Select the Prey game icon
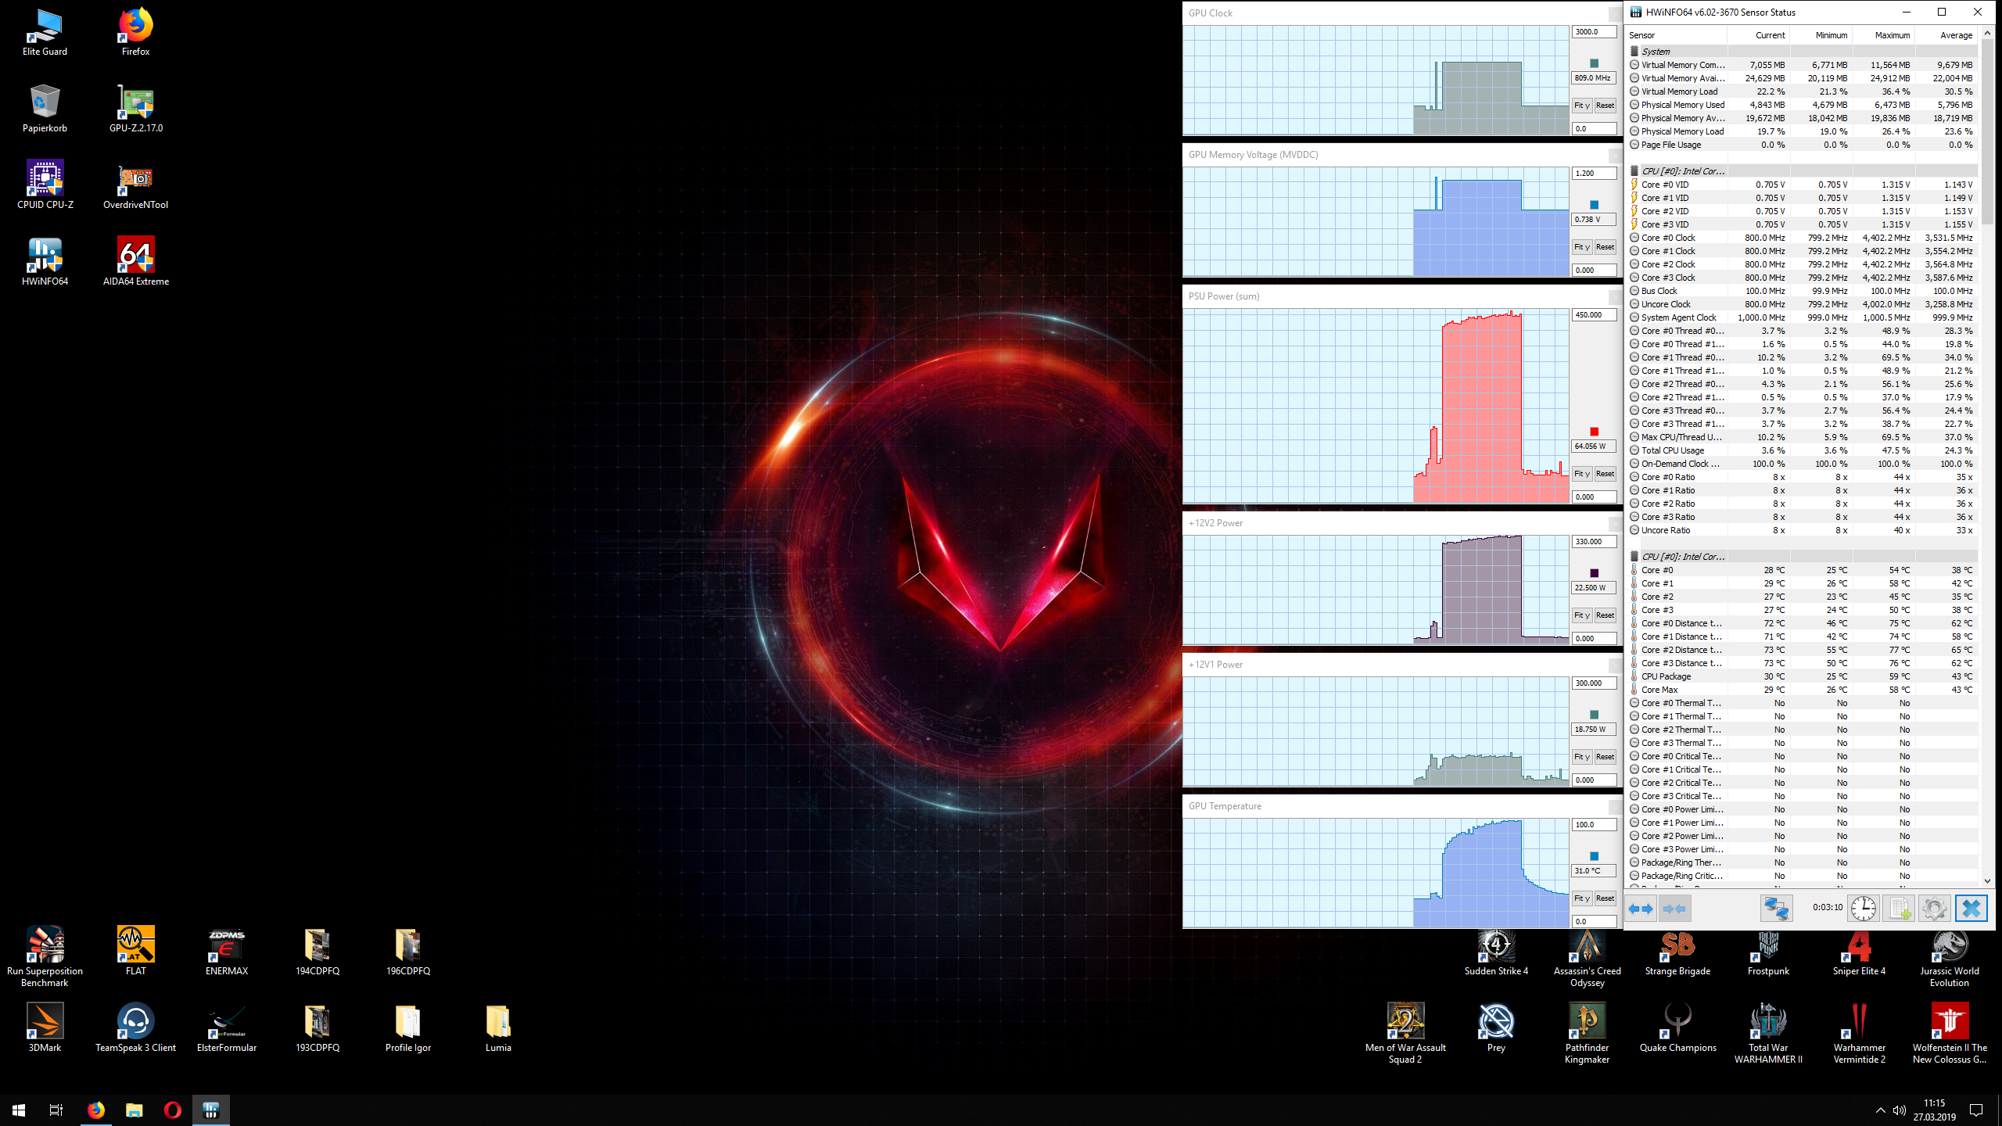 point(1496,1028)
